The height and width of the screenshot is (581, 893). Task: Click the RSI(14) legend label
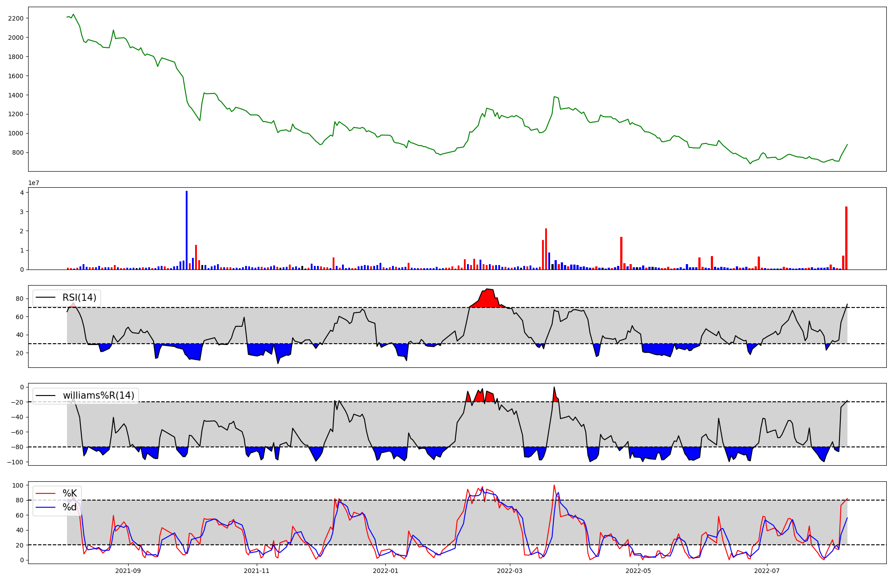tap(79, 298)
